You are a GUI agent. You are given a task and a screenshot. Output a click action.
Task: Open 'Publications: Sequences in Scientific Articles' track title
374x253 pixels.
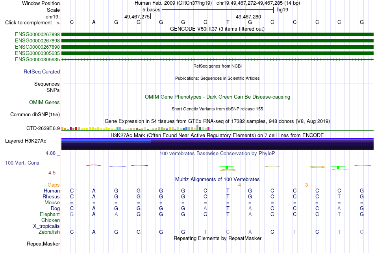point(217,78)
